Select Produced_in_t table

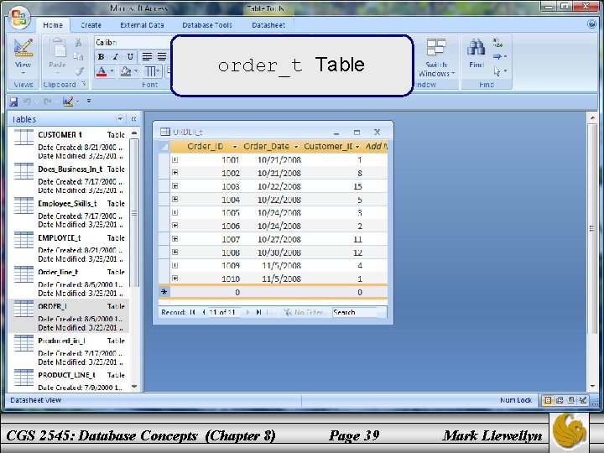pos(69,351)
